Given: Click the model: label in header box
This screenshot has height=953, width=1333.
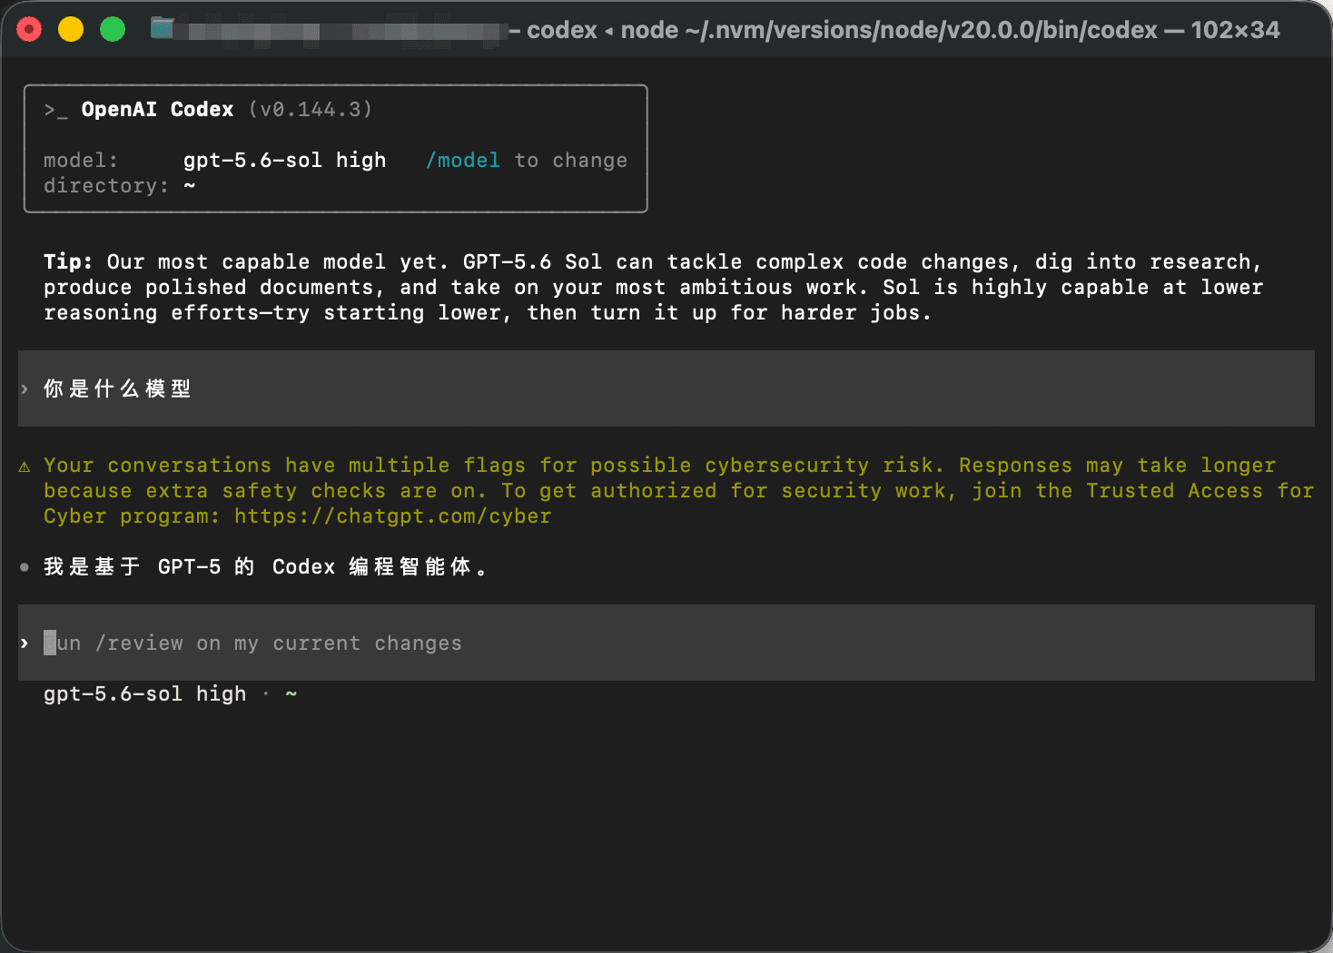Looking at the screenshot, I should click(81, 161).
